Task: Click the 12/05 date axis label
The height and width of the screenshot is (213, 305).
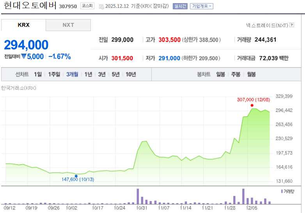Action: pos(252,208)
